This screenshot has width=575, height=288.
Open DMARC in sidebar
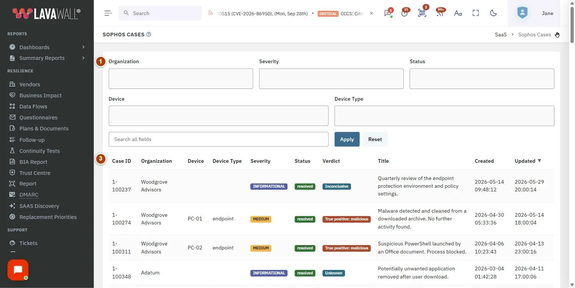click(29, 195)
